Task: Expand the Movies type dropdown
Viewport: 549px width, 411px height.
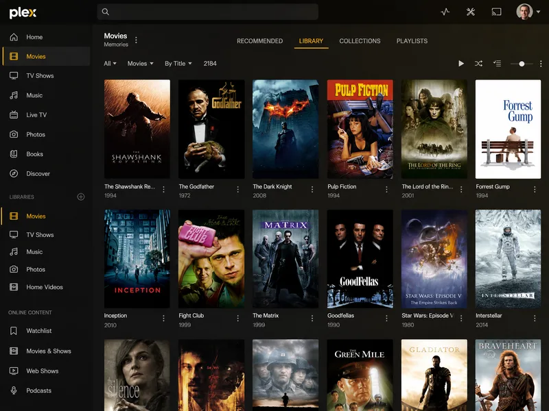Action: 141,64
